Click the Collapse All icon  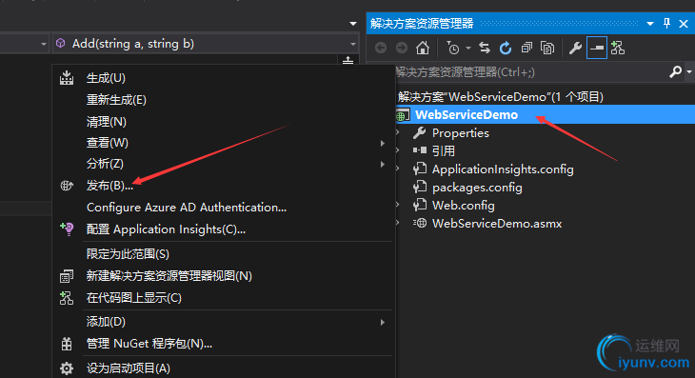[x=526, y=48]
